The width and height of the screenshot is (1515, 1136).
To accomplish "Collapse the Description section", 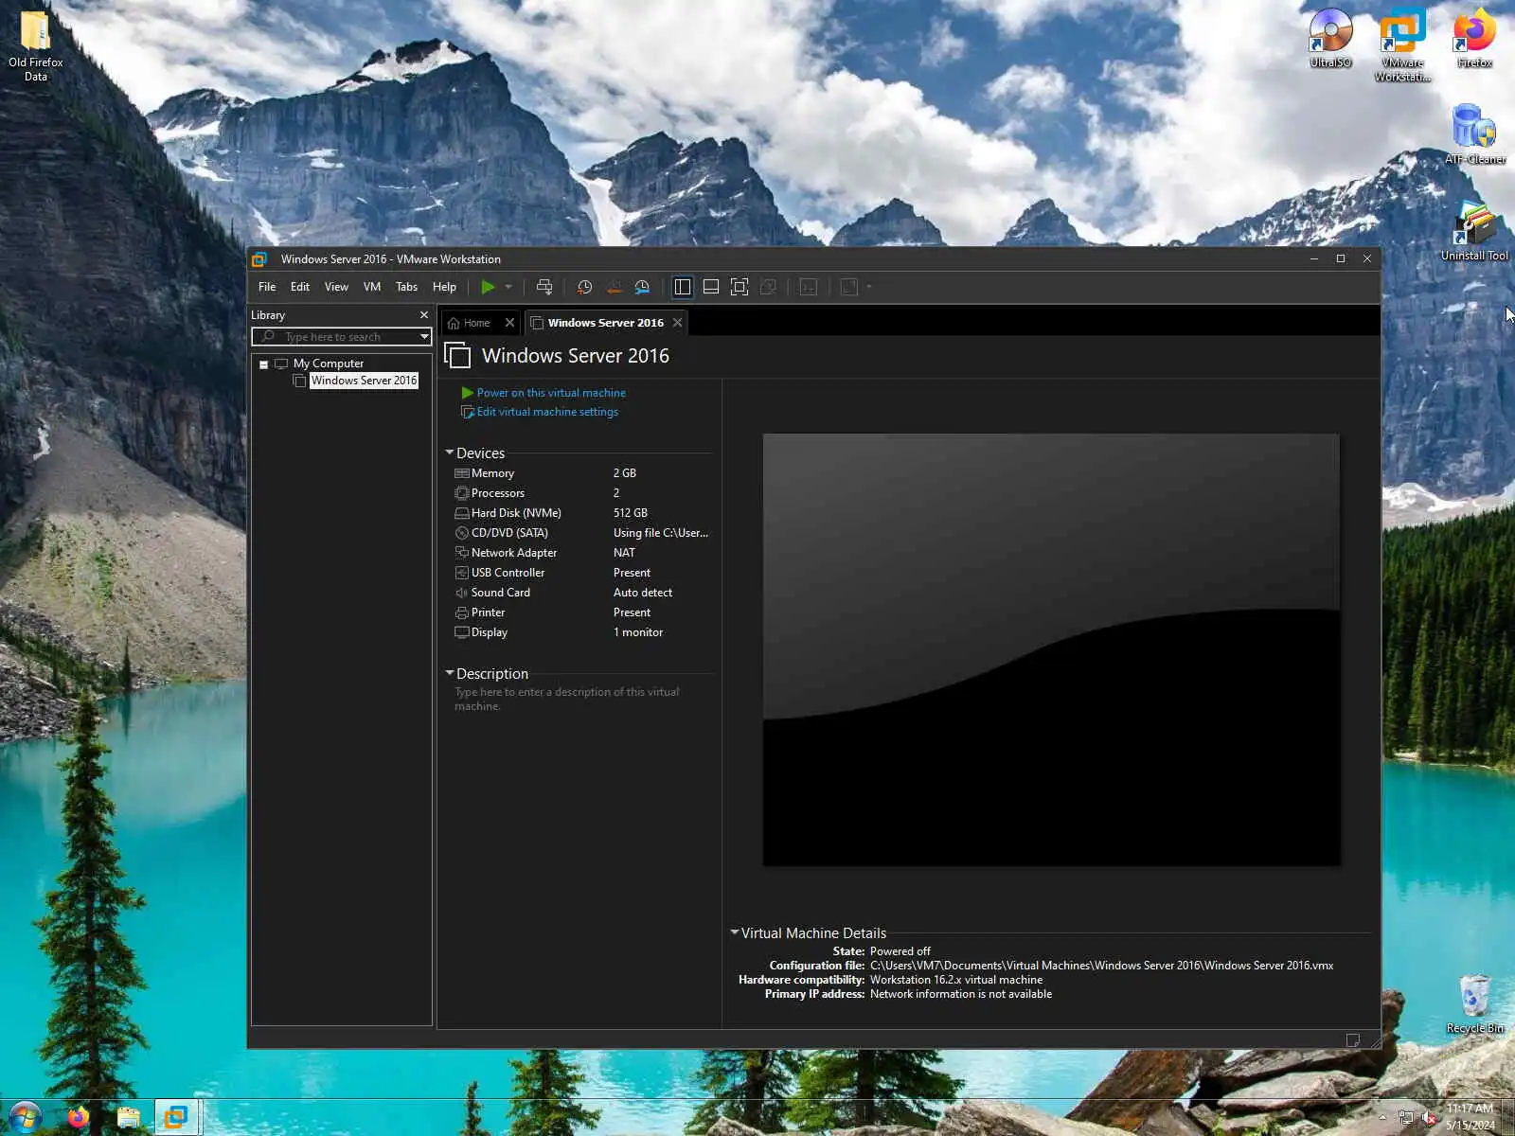I will click(x=449, y=673).
